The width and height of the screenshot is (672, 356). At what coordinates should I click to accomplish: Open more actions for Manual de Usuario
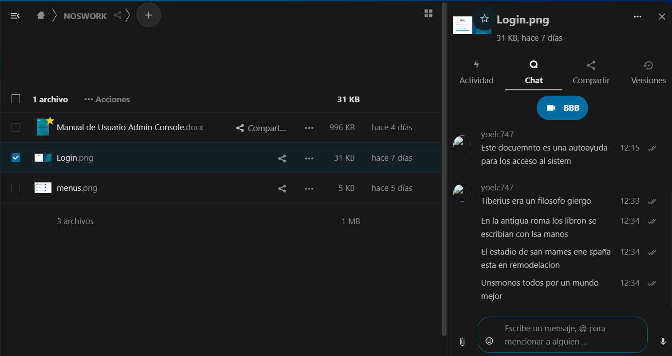pos(309,128)
